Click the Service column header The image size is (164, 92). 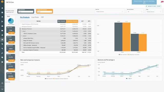[38, 21]
